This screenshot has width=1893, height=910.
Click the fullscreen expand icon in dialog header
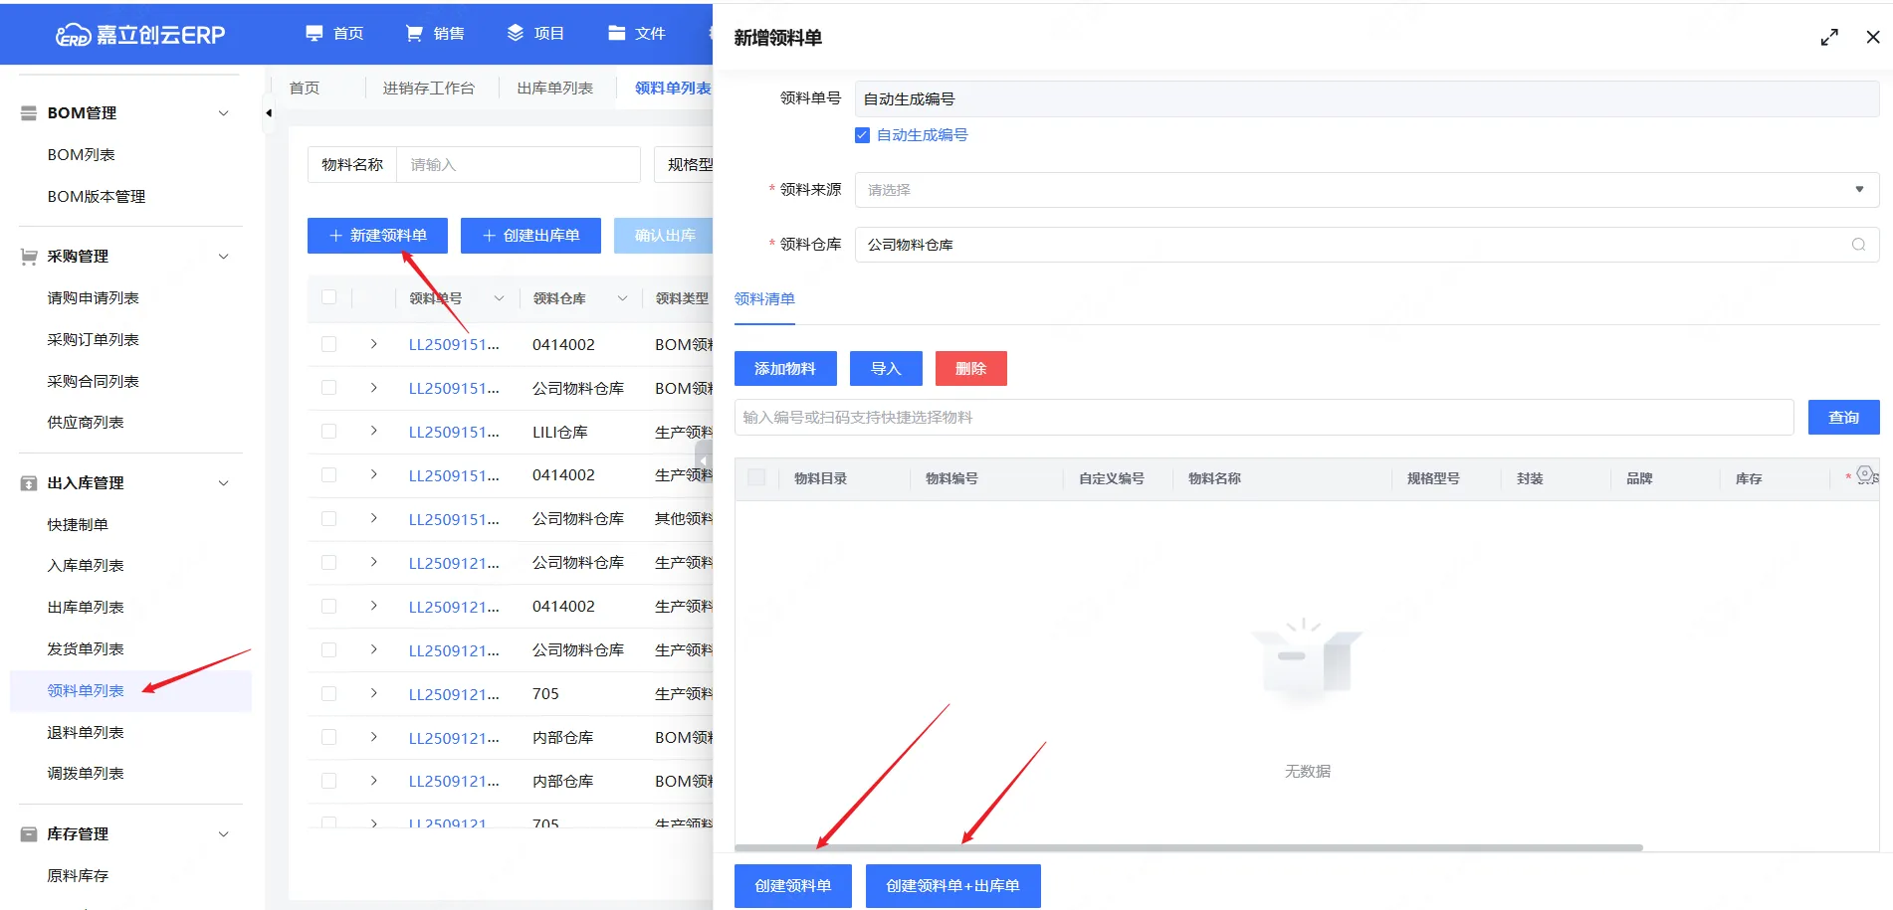tap(1829, 38)
